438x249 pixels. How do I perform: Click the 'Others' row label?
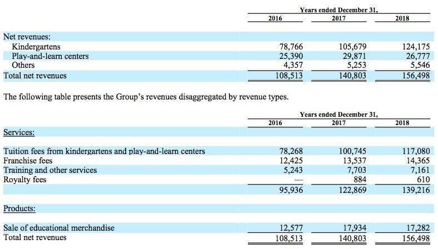(x=23, y=65)
